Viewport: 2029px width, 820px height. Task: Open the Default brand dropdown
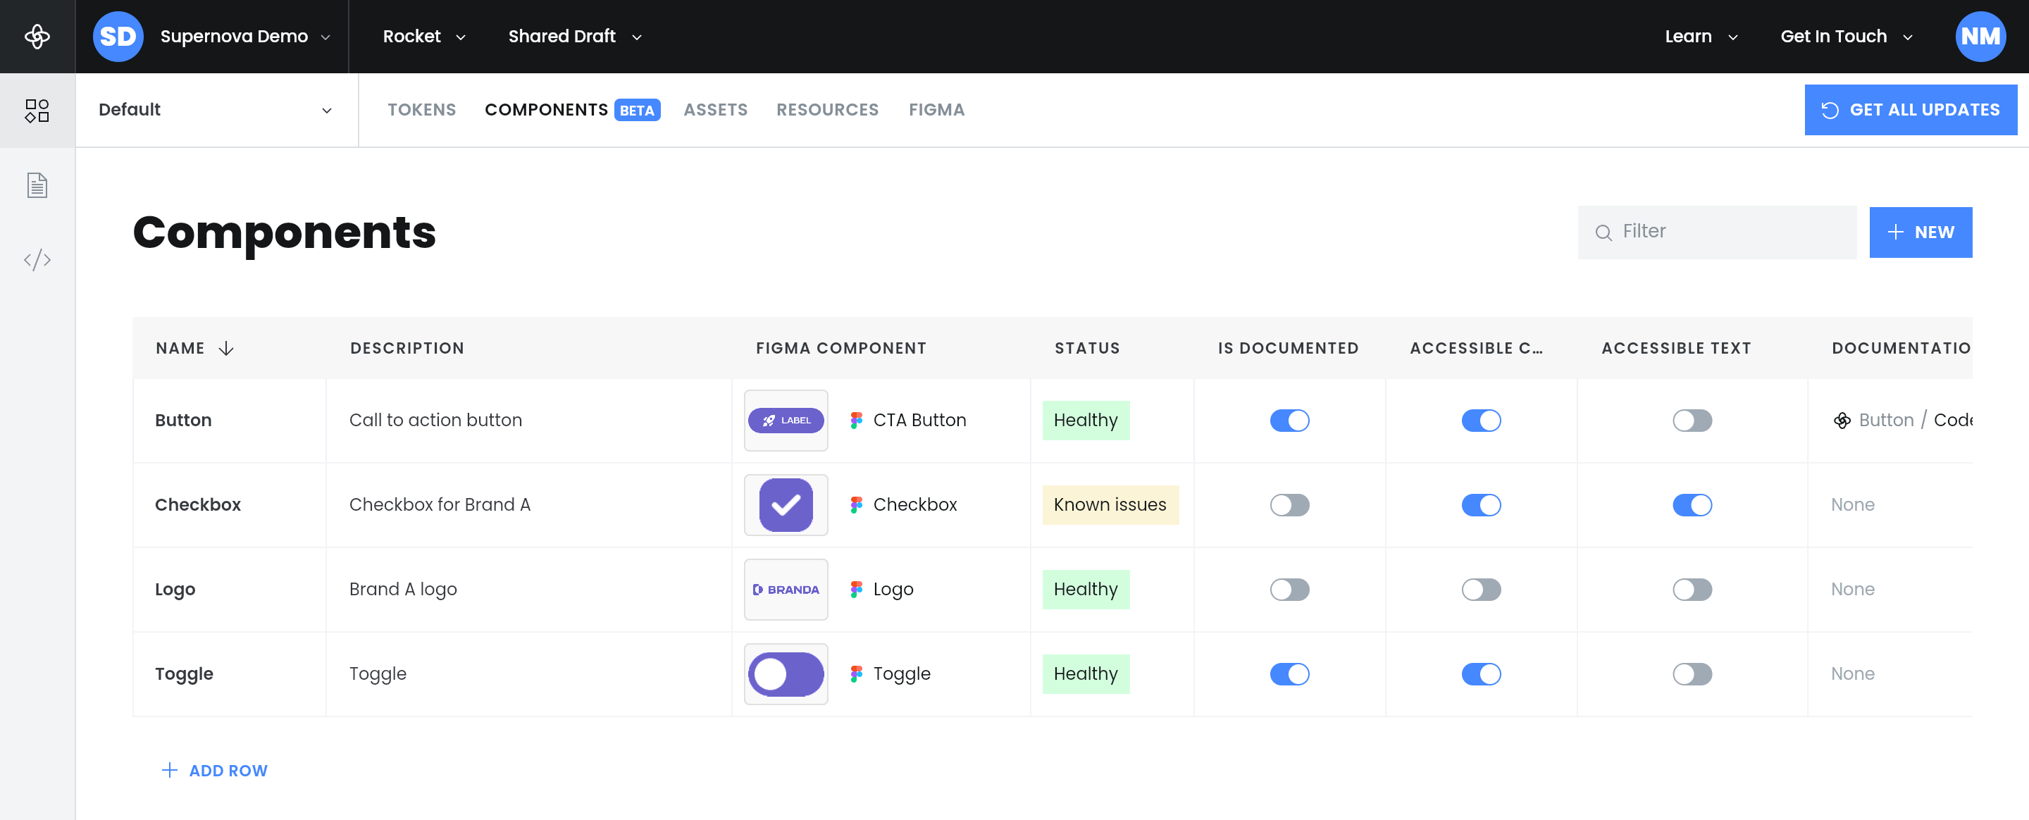216,111
